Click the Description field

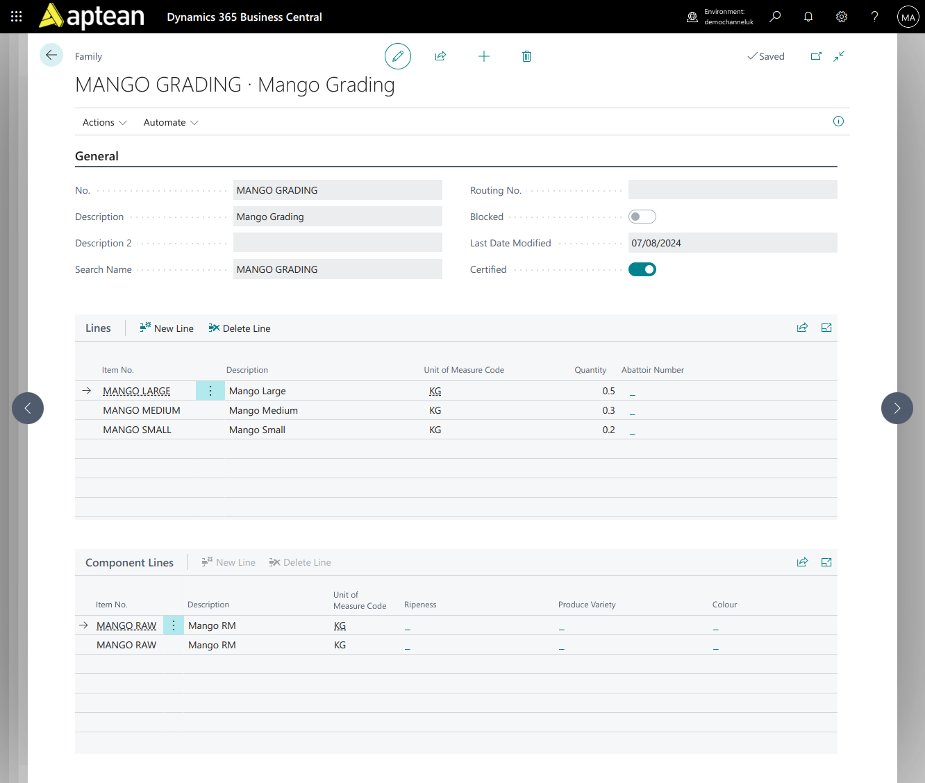[x=337, y=217]
